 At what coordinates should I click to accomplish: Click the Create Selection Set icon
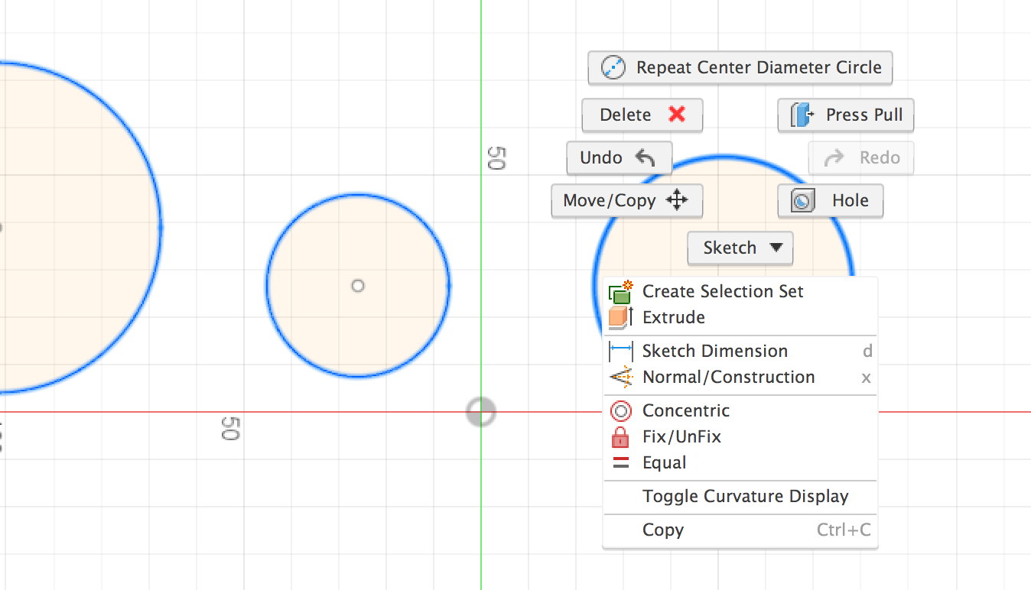(620, 291)
